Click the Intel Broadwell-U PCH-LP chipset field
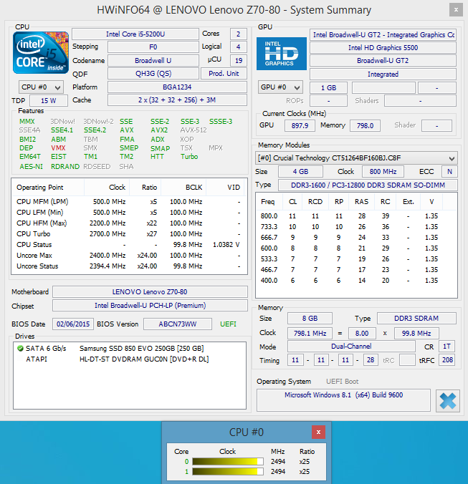468x484 pixels. (150, 306)
